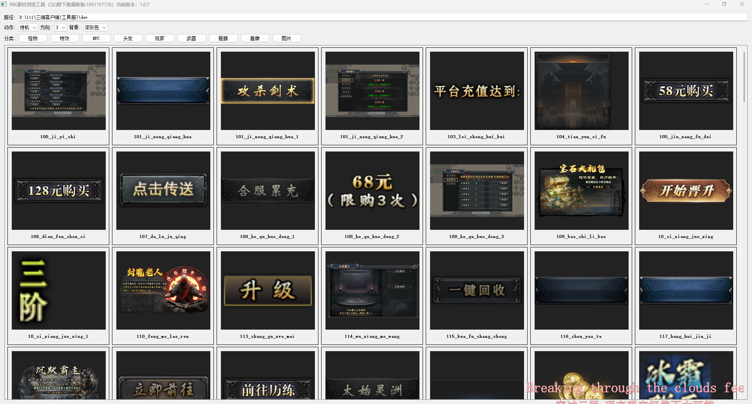Viewport: 752px width, 404px height.
Task: Click the 一键回收 image thumbnail
Action: click(x=477, y=290)
